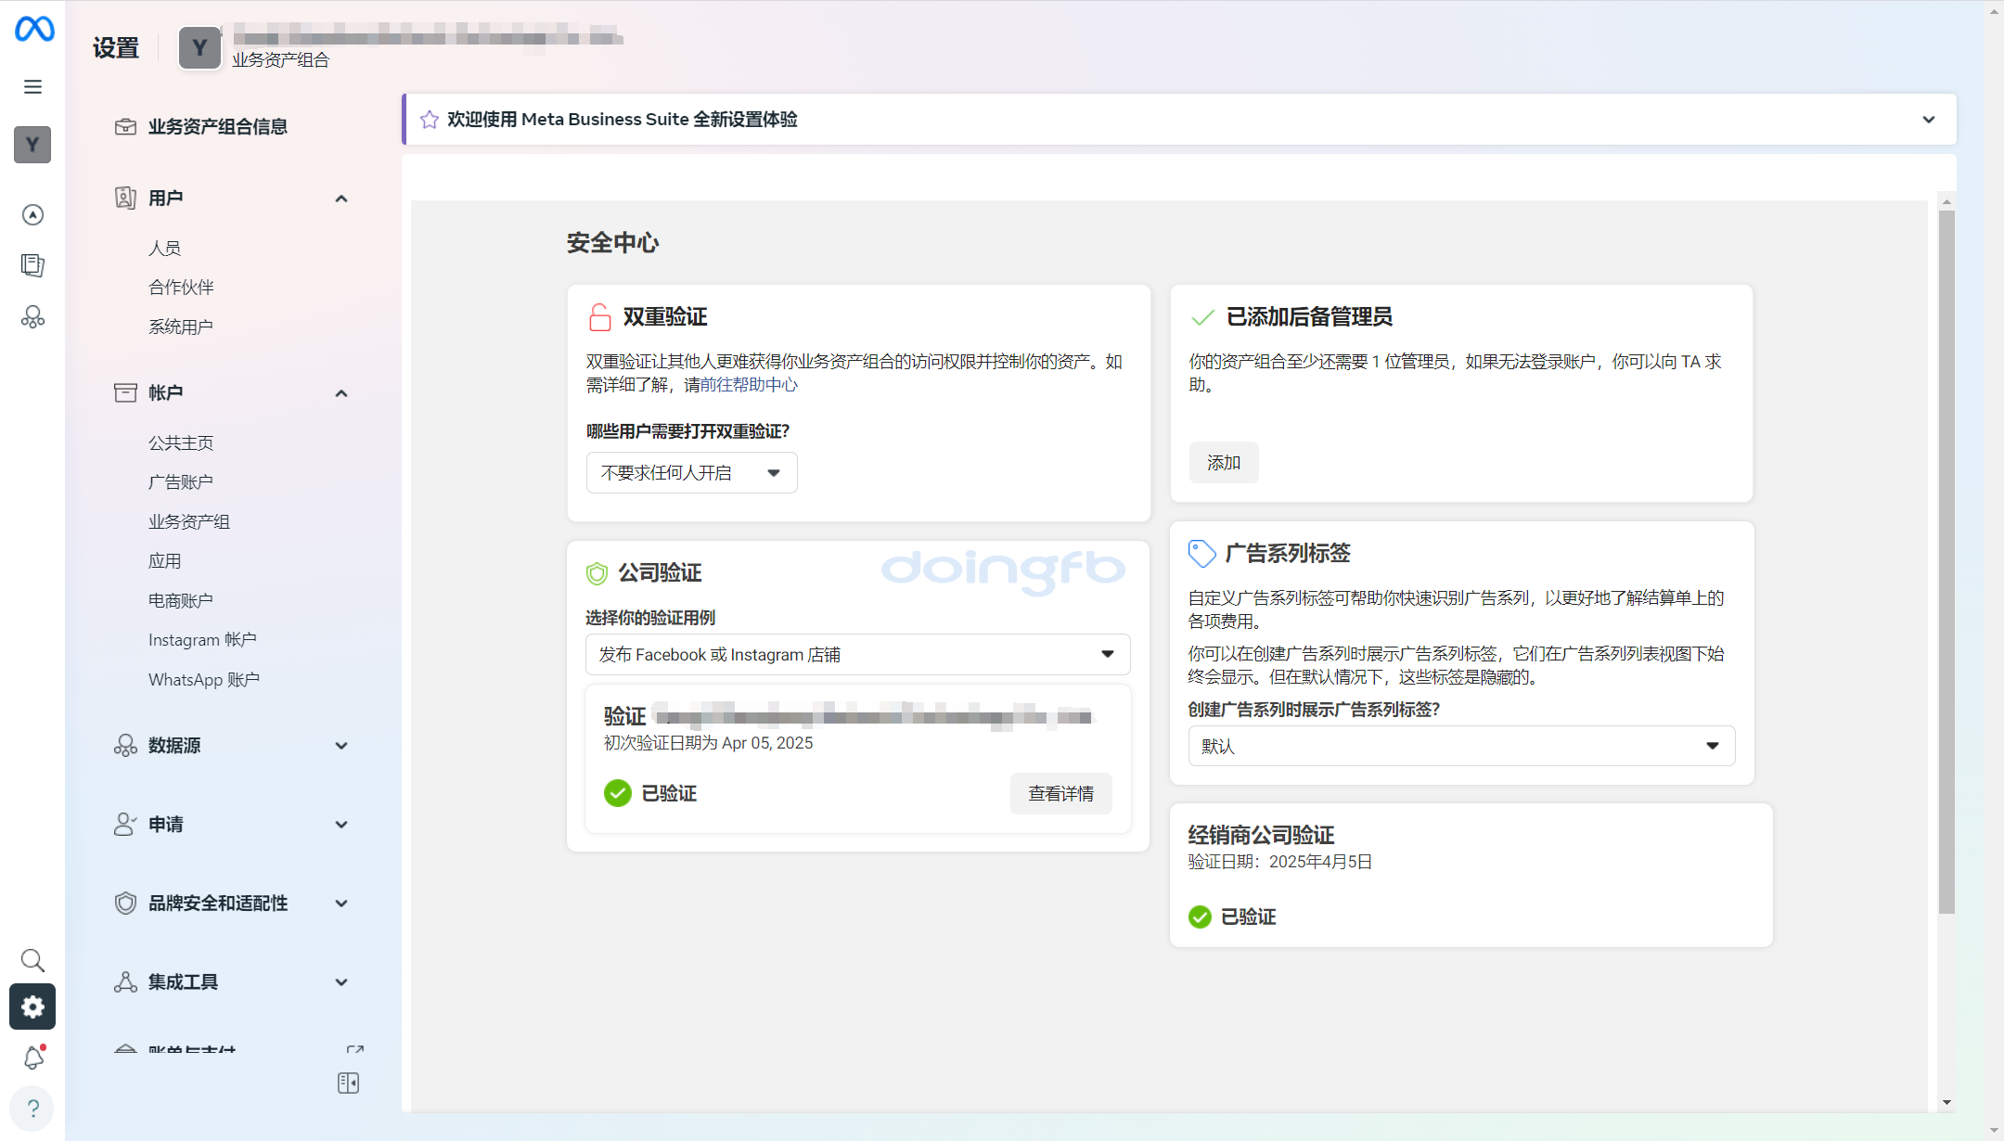
Task: Expand the welcome banner chevron
Action: pyautogui.click(x=1929, y=120)
